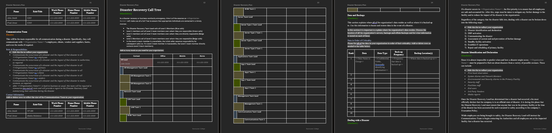The height and width of the screenshot is (133, 552).
Task: Click the 'DR Management Team 1' row
Action: pos(166,78)
